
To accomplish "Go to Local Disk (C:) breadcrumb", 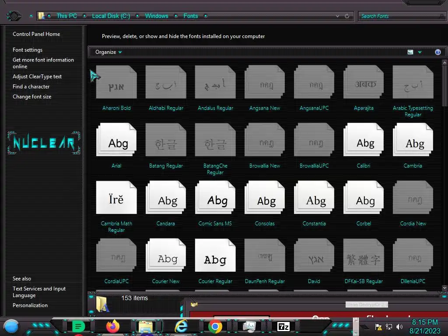I will click(x=111, y=16).
